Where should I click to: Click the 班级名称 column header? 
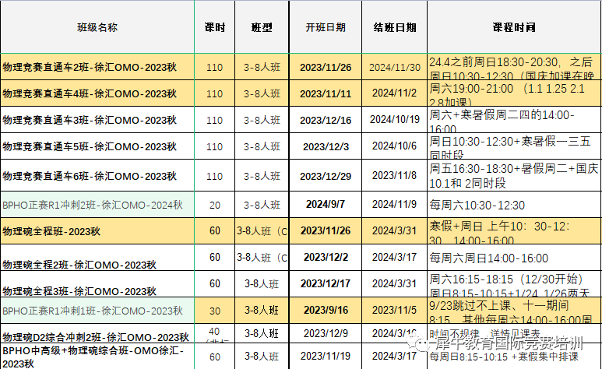click(x=97, y=27)
